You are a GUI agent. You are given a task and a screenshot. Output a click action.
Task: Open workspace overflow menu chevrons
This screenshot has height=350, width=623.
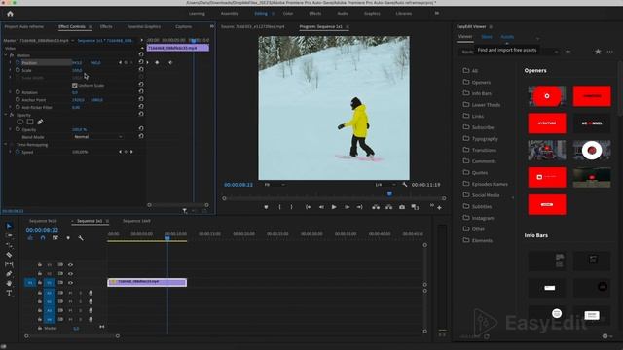point(437,13)
